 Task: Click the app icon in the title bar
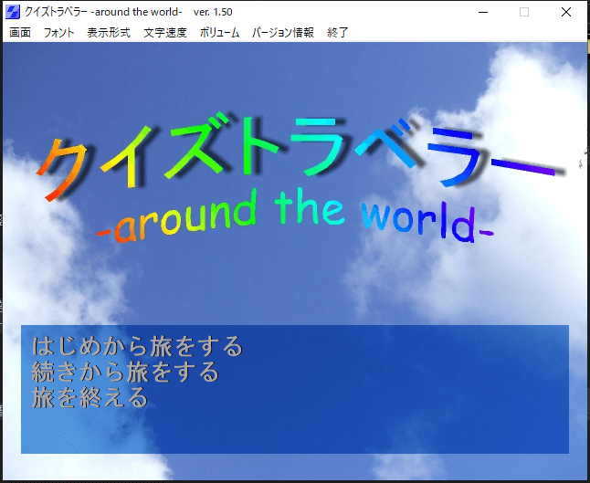pos(13,11)
